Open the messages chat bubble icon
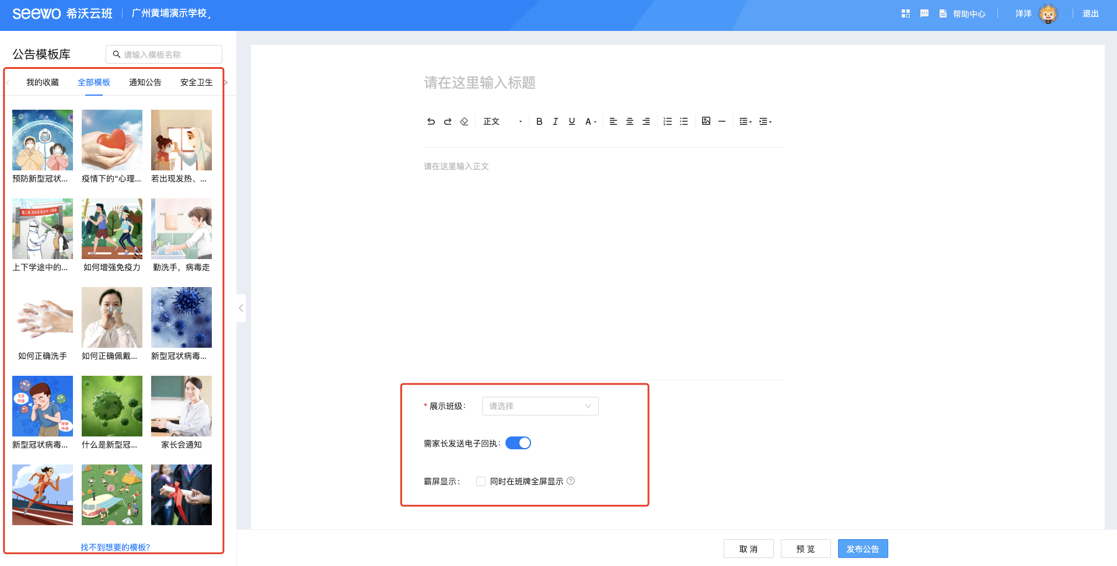The height and width of the screenshot is (566, 1117). click(x=924, y=13)
